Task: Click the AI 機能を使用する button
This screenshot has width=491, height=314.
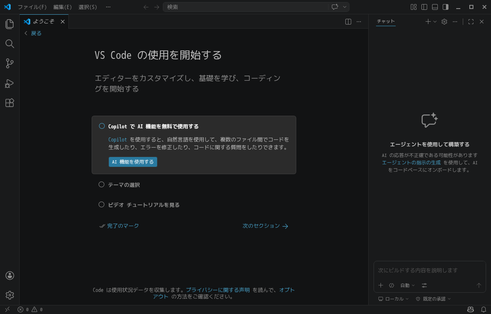Action: point(133,162)
